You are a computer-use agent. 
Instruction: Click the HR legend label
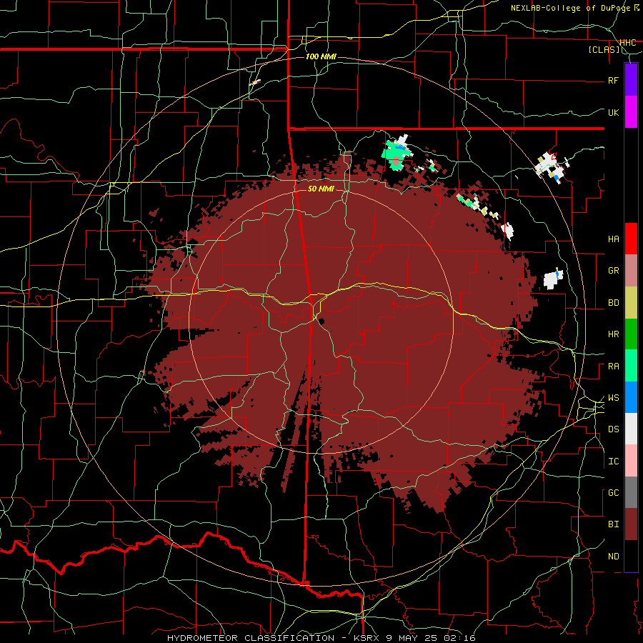click(613, 334)
